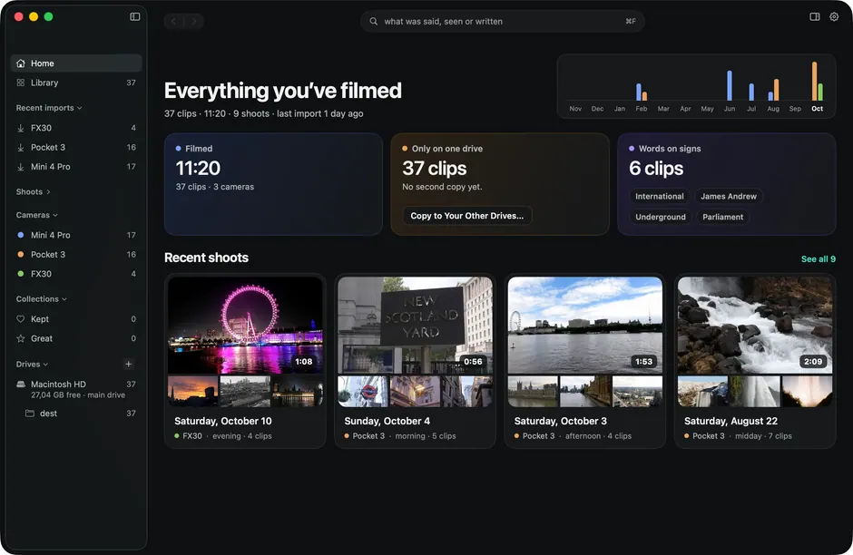This screenshot has height=555, width=853.
Task: Collapse the Collections section
Action: 42,299
